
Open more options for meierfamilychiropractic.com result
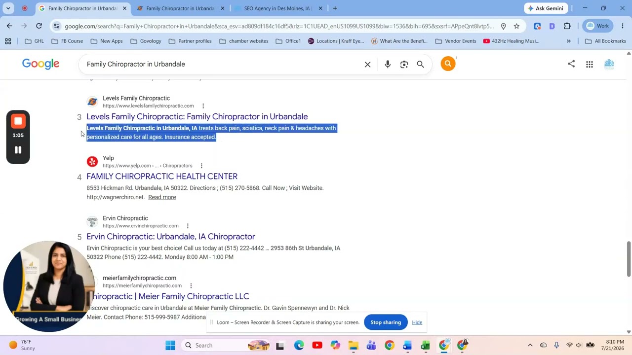[x=191, y=286]
